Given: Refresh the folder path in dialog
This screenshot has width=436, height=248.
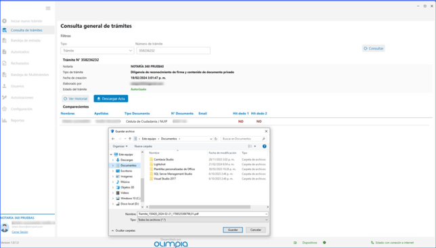Looking at the screenshot, I should 216,139.
